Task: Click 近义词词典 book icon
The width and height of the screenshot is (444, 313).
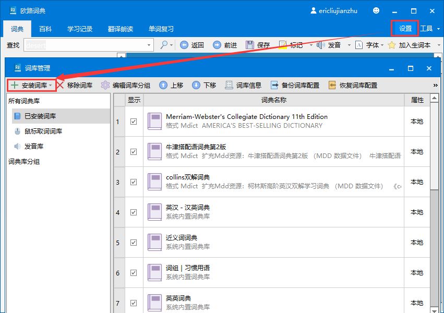Action: [154, 243]
